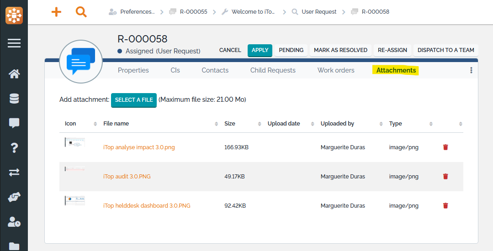
Task: Sort attachments by Size column
Action: pos(230,124)
